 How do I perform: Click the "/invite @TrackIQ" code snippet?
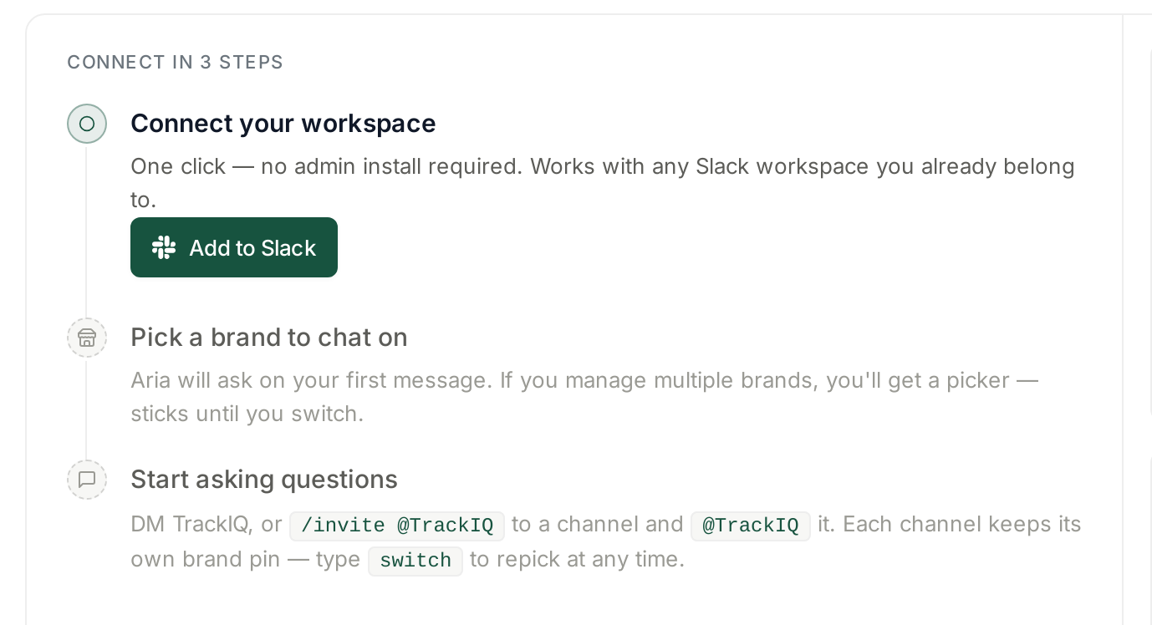pos(397,526)
